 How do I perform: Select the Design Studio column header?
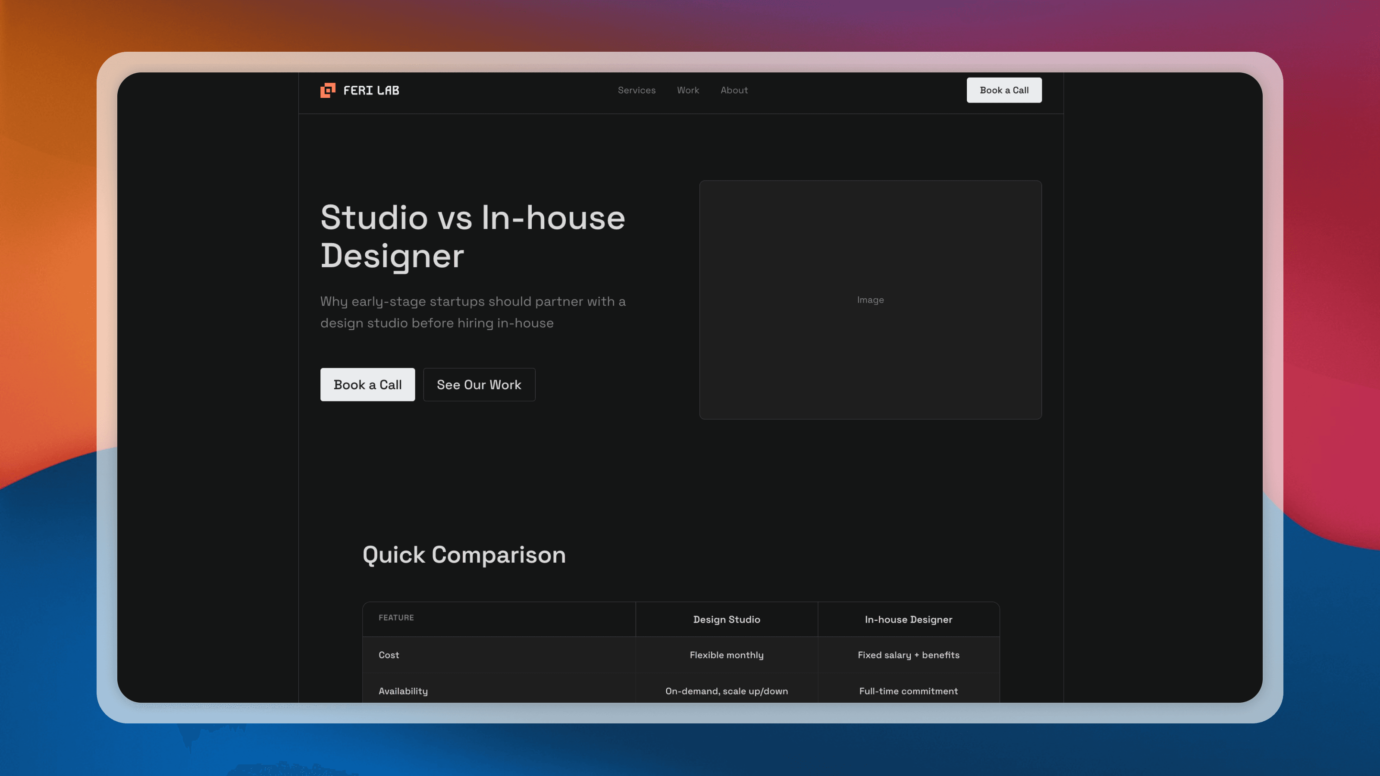coord(726,619)
